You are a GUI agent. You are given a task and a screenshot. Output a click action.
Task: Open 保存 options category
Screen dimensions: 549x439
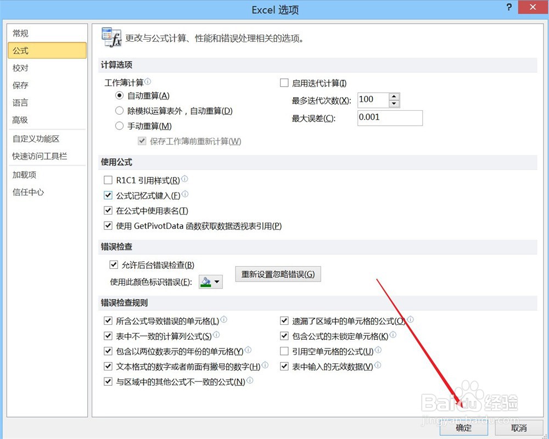(47, 85)
